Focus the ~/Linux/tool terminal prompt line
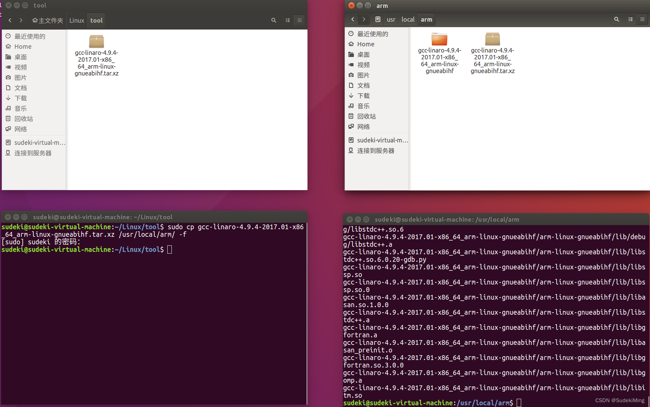 pyautogui.click(x=87, y=249)
